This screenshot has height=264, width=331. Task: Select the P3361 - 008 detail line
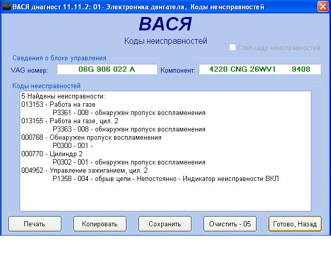tap(129, 112)
